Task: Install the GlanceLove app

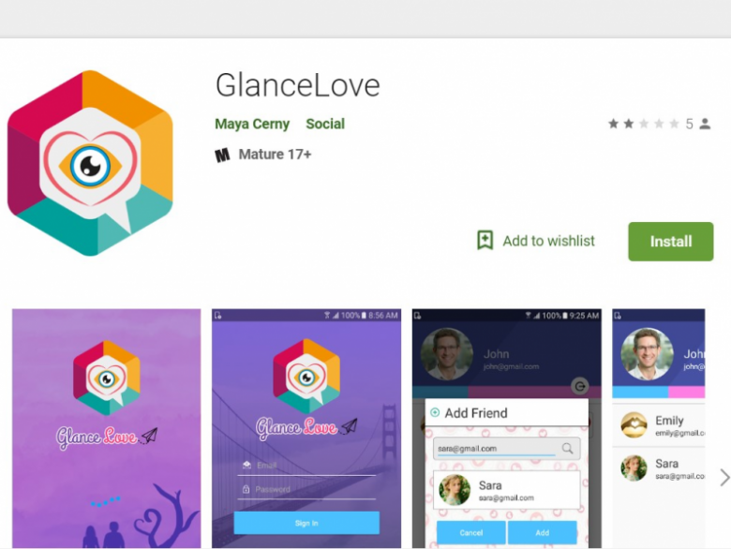Action: (x=670, y=242)
